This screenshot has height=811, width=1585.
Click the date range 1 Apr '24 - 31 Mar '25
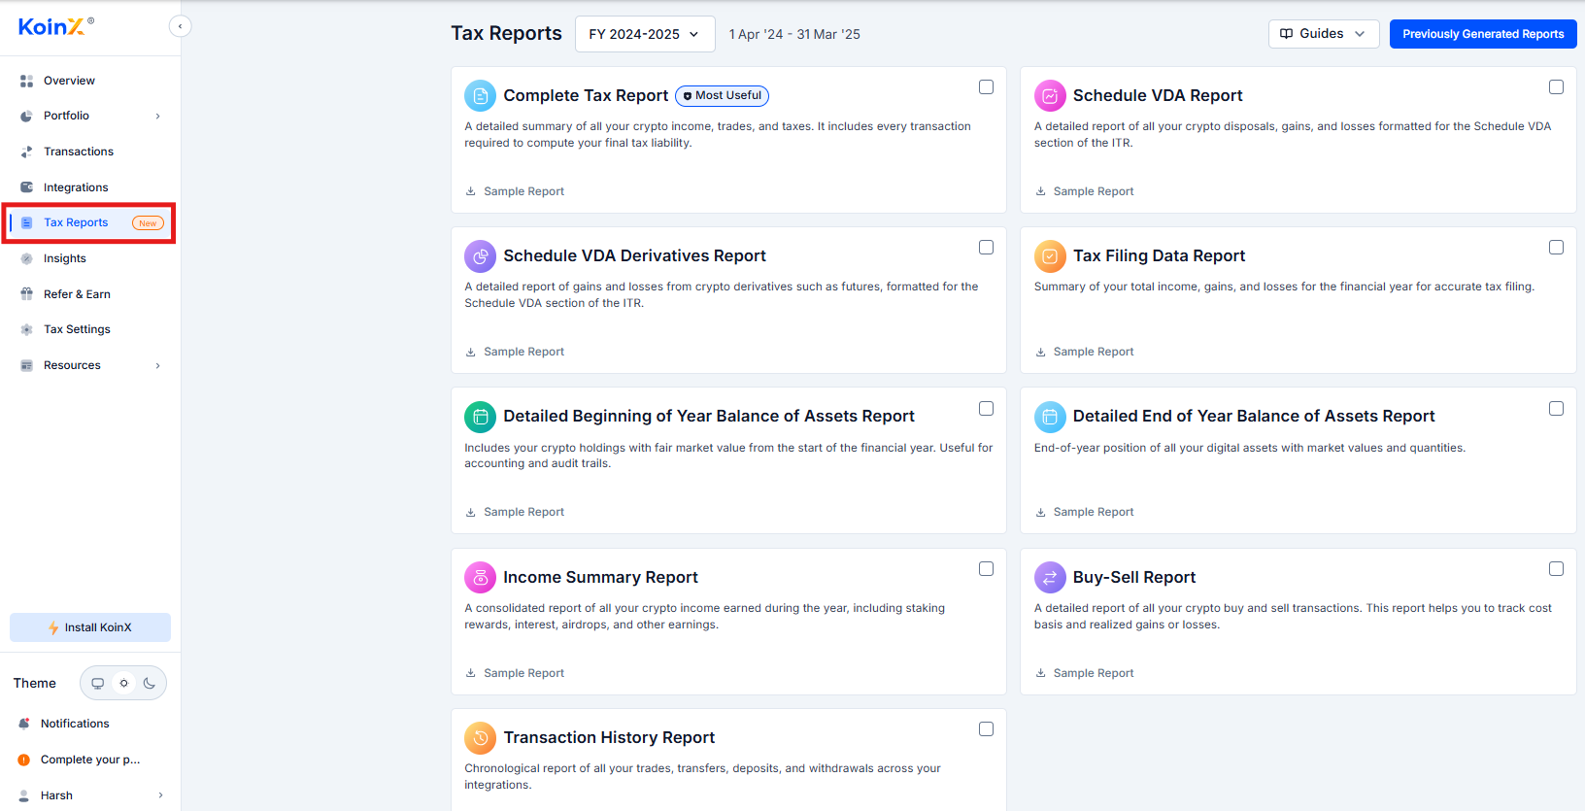tap(794, 34)
